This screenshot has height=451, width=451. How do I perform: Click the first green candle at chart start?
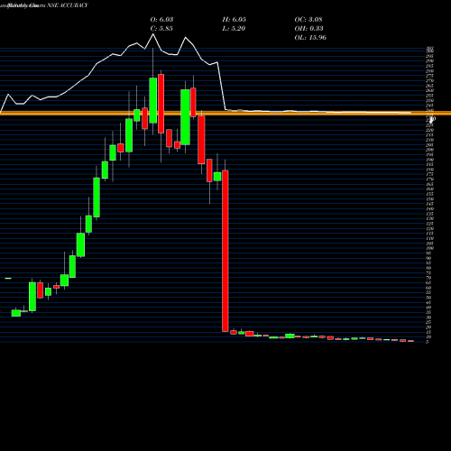(x=16, y=313)
